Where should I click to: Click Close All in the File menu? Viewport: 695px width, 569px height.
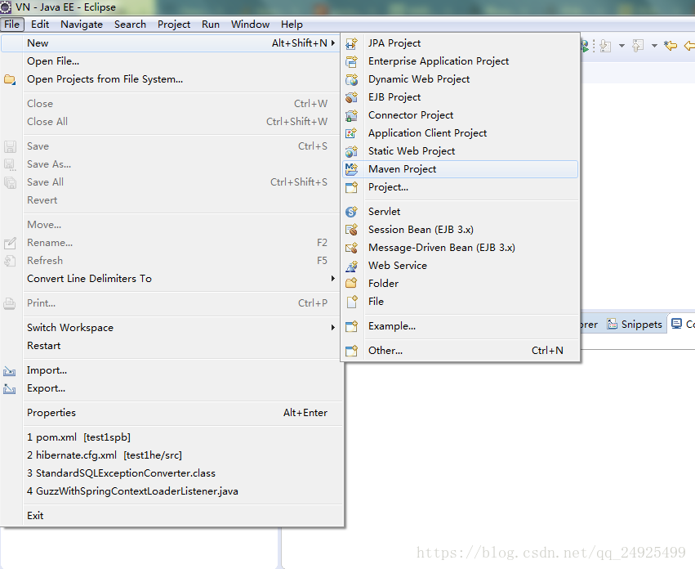coord(171,122)
